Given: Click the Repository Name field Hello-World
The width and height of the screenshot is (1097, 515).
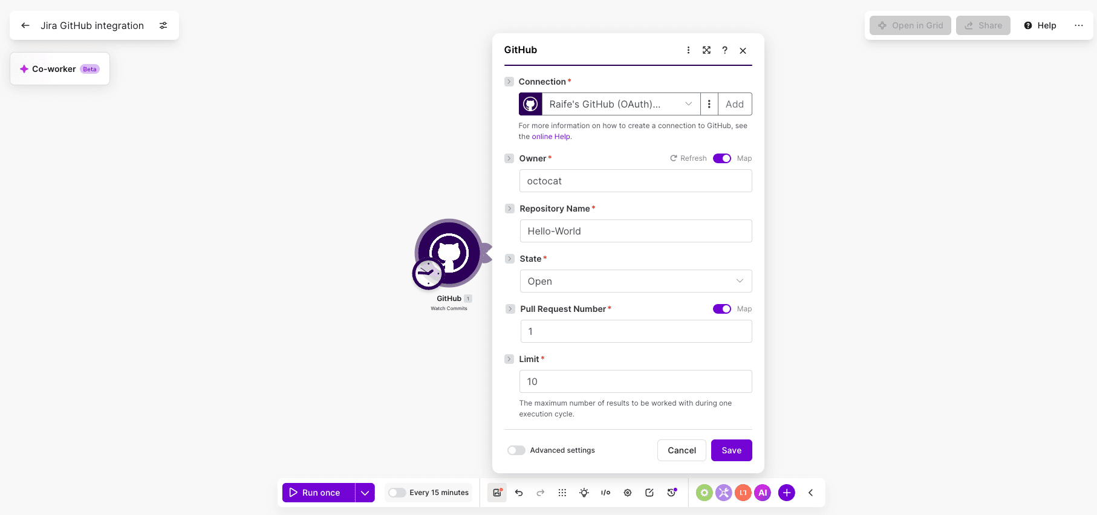Looking at the screenshot, I should 636,231.
